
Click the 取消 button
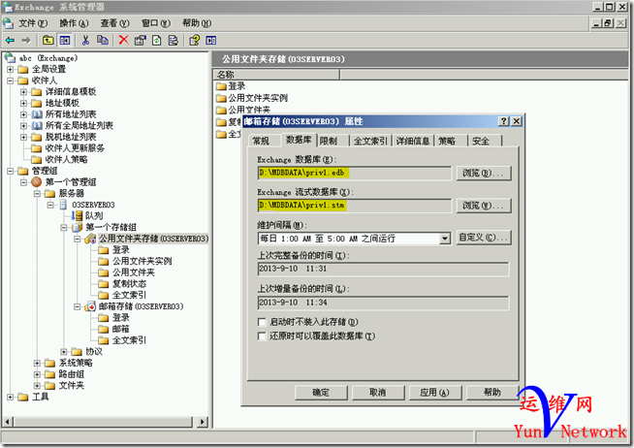tap(378, 392)
